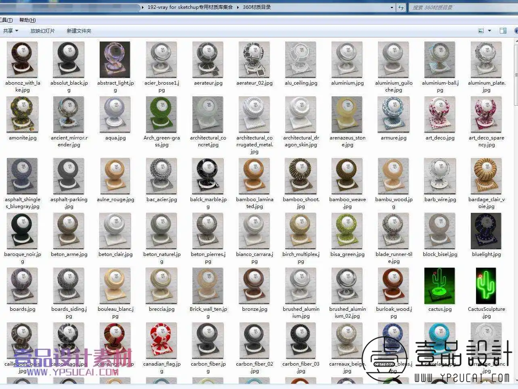
Task: Select abstract_light.jpg thumbnail
Action: (115, 60)
